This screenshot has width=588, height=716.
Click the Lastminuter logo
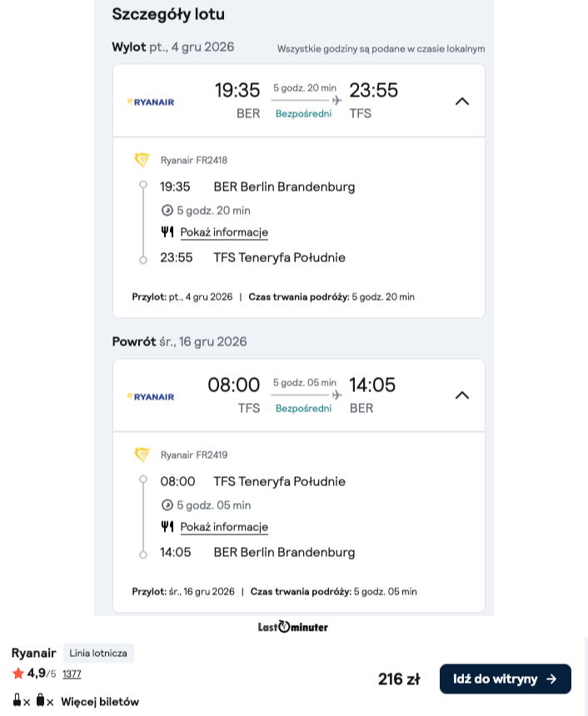click(293, 627)
